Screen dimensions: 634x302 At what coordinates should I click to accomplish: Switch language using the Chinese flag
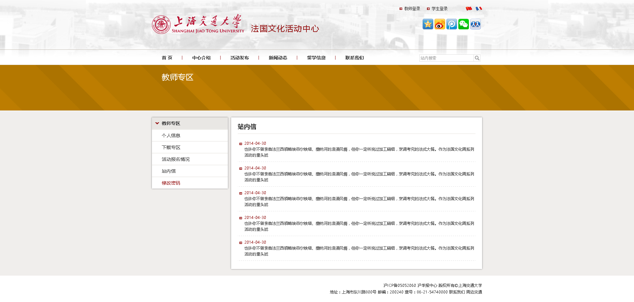469,9
